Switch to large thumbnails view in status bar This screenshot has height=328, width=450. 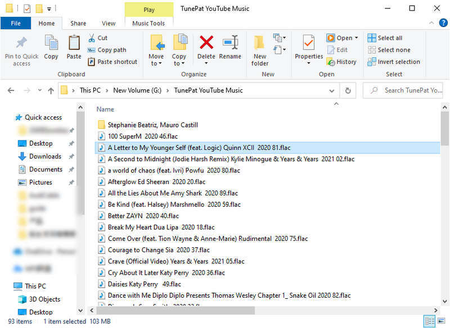pyautogui.click(x=442, y=321)
